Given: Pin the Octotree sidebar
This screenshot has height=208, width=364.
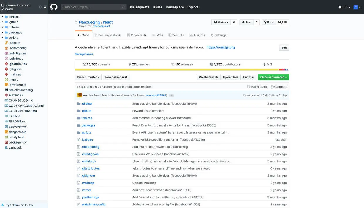Looking at the screenshot, I should (x=45, y=7).
